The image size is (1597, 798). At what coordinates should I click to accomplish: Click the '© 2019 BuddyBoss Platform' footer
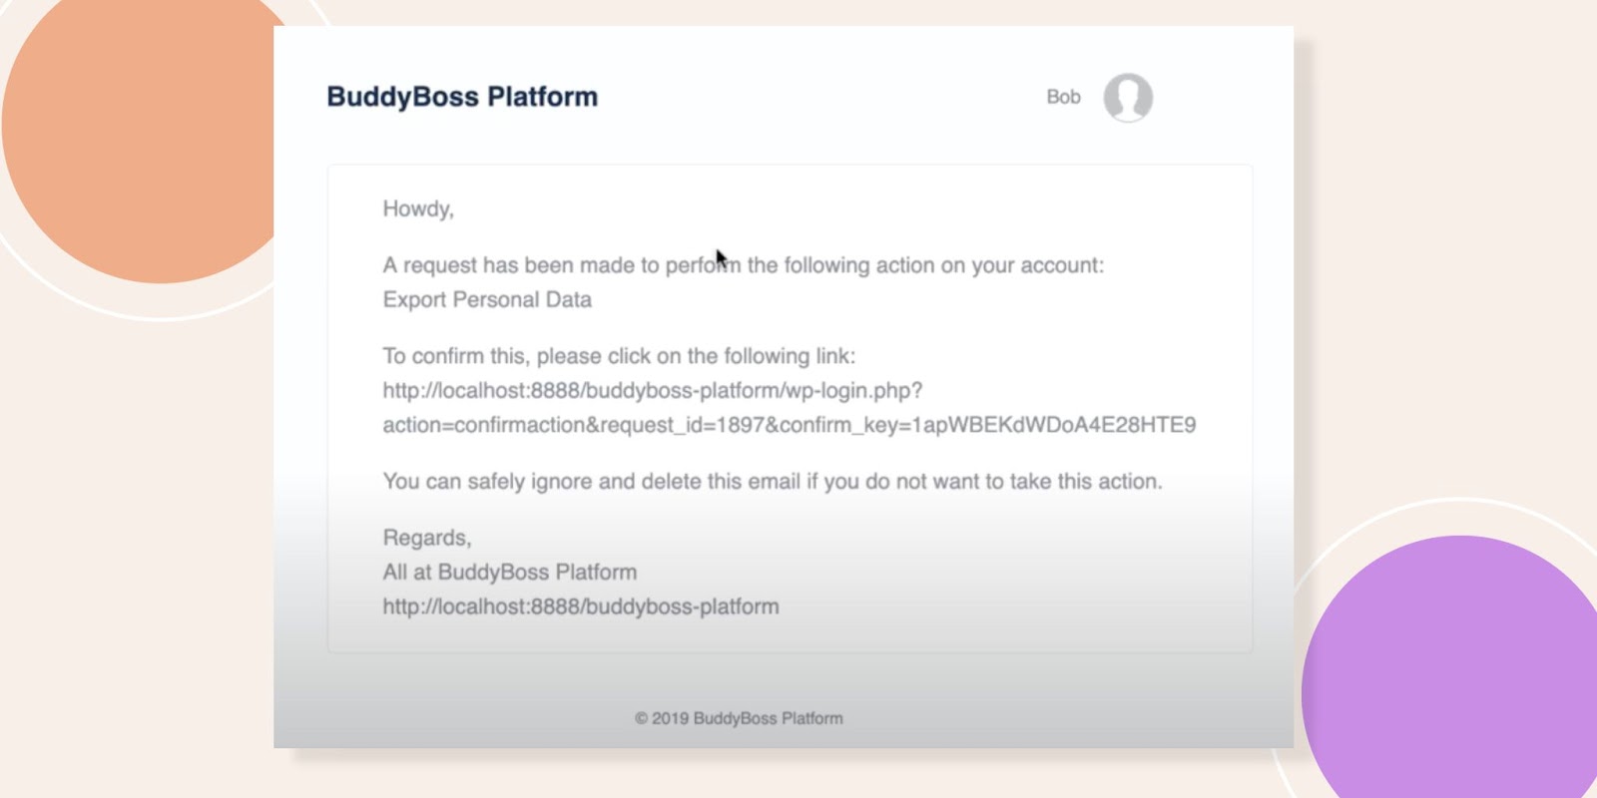coord(739,718)
